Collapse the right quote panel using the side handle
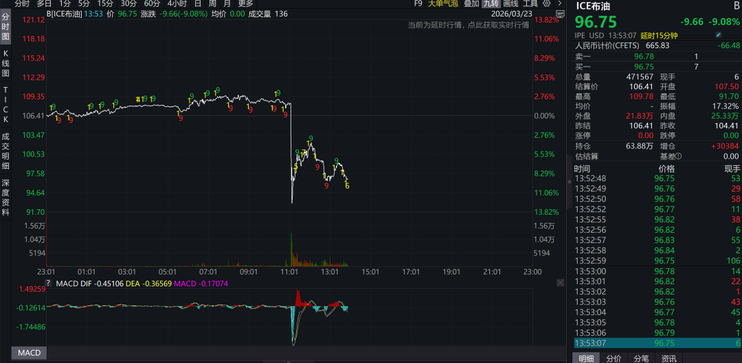Screen dimensions: 742x363 pyautogui.click(x=568, y=182)
